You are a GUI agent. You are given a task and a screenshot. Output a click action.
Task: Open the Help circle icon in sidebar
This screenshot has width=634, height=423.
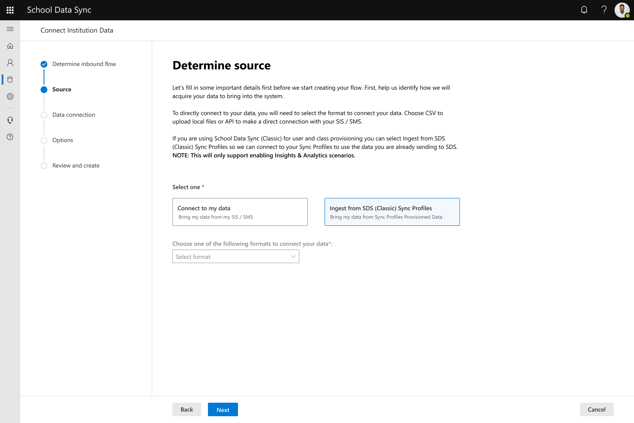[10, 137]
